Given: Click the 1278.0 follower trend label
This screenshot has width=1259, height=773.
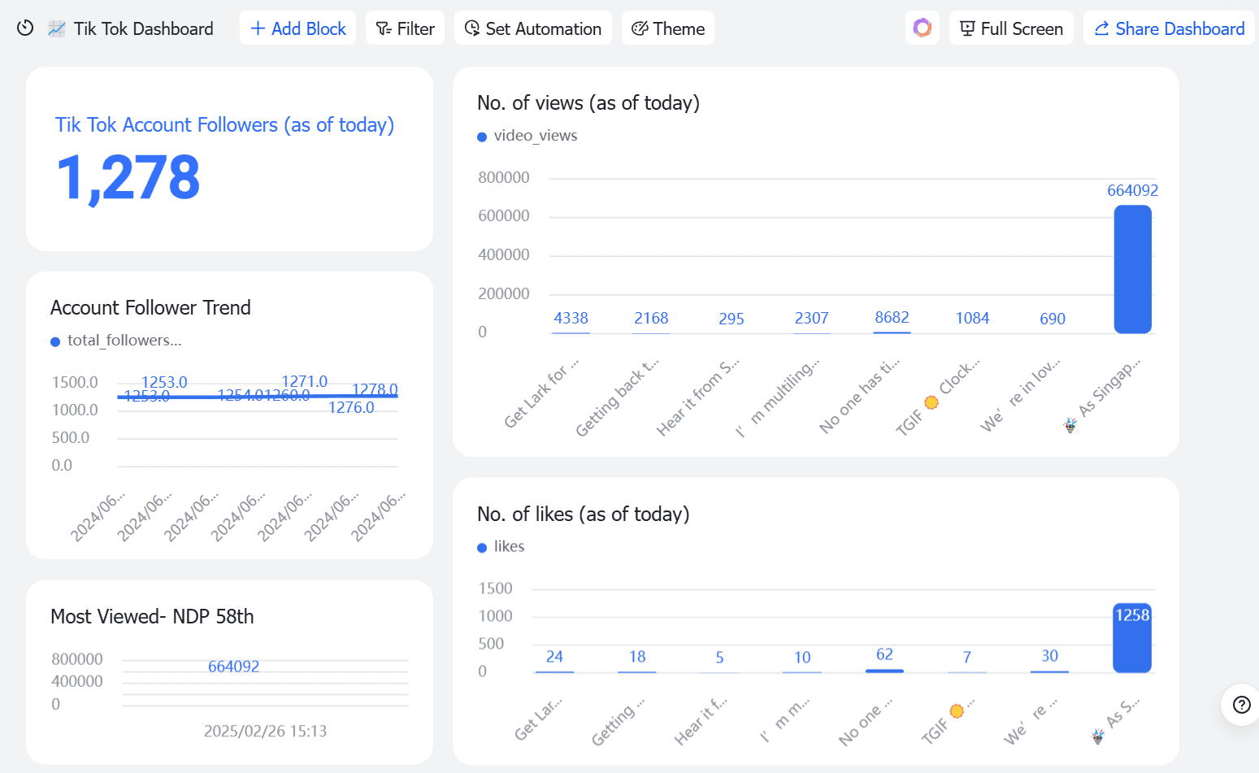Looking at the screenshot, I should [x=375, y=389].
